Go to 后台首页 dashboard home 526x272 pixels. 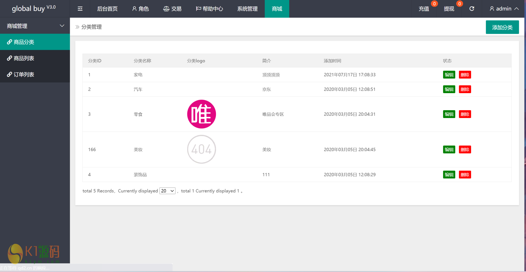pyautogui.click(x=107, y=9)
